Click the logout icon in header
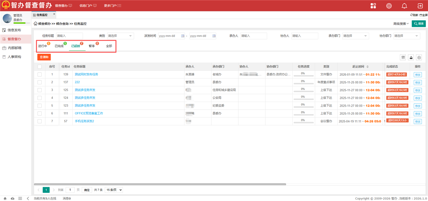 pos(420,6)
